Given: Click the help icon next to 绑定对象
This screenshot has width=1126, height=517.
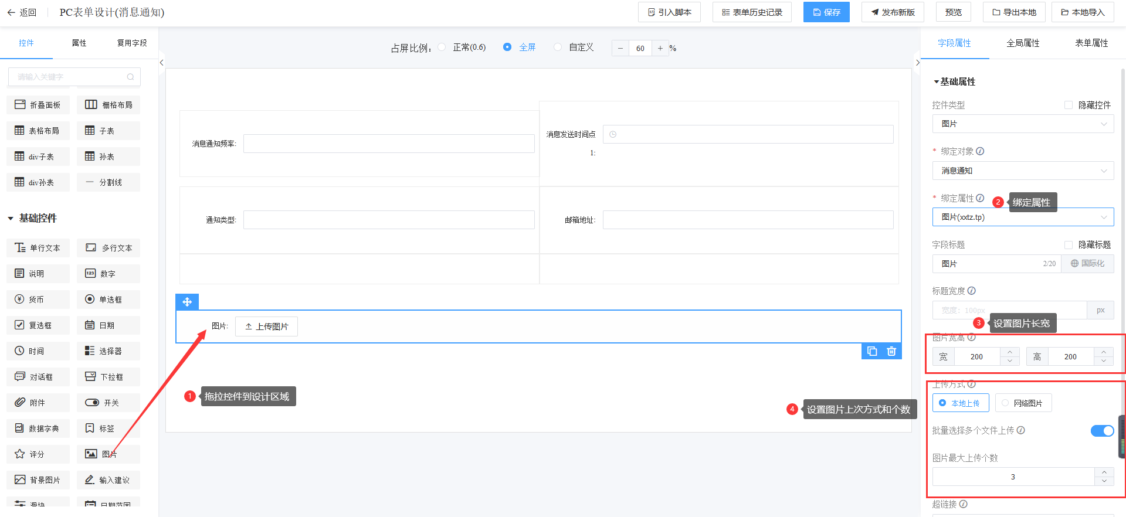Looking at the screenshot, I should point(980,151).
